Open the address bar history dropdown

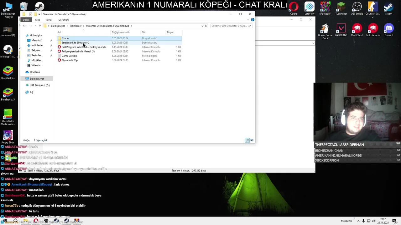pyautogui.click(x=202, y=26)
